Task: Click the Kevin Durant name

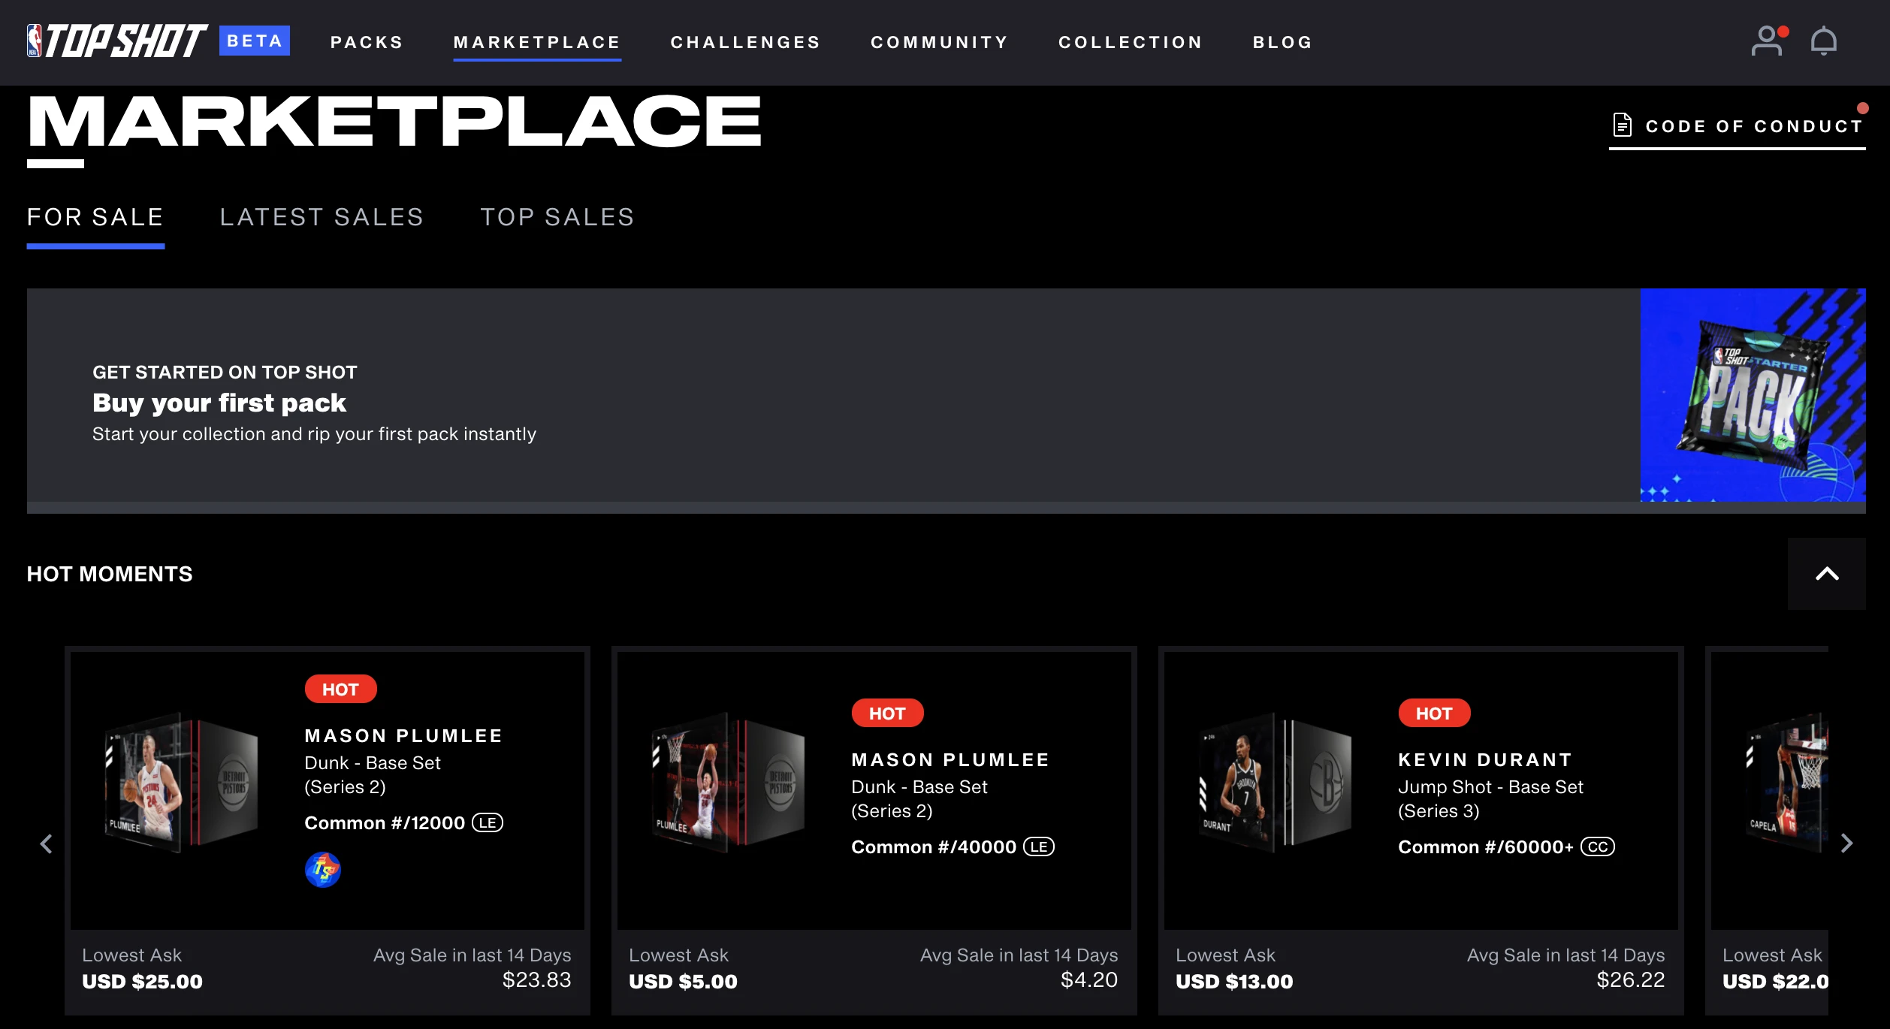Action: click(1485, 760)
